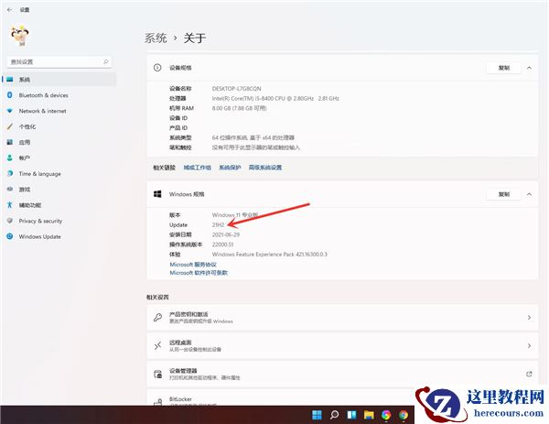Copy the device specifications
The width and height of the screenshot is (549, 424).
pyautogui.click(x=503, y=68)
